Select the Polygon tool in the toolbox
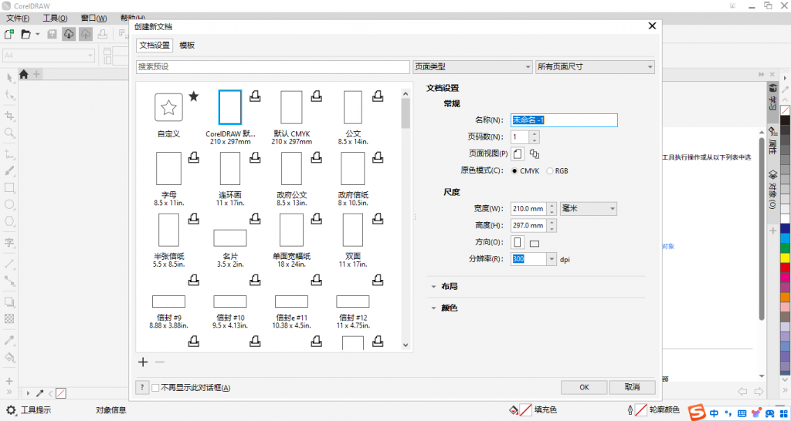This screenshot has height=421, width=791. click(x=9, y=221)
